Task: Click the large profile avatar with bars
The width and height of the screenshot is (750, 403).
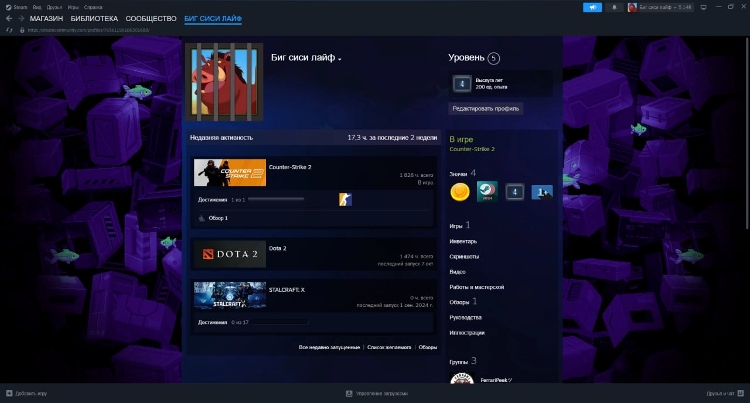Action: coord(224,81)
